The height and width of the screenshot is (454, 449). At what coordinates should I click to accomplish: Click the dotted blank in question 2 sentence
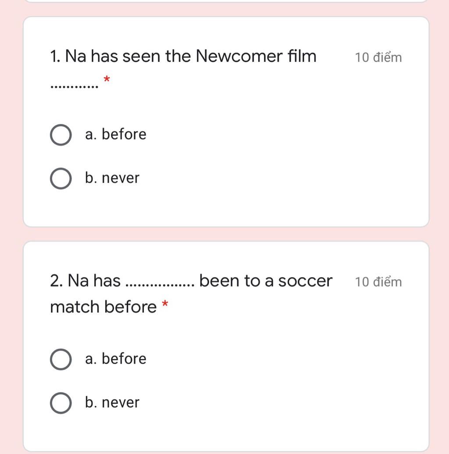160,285
